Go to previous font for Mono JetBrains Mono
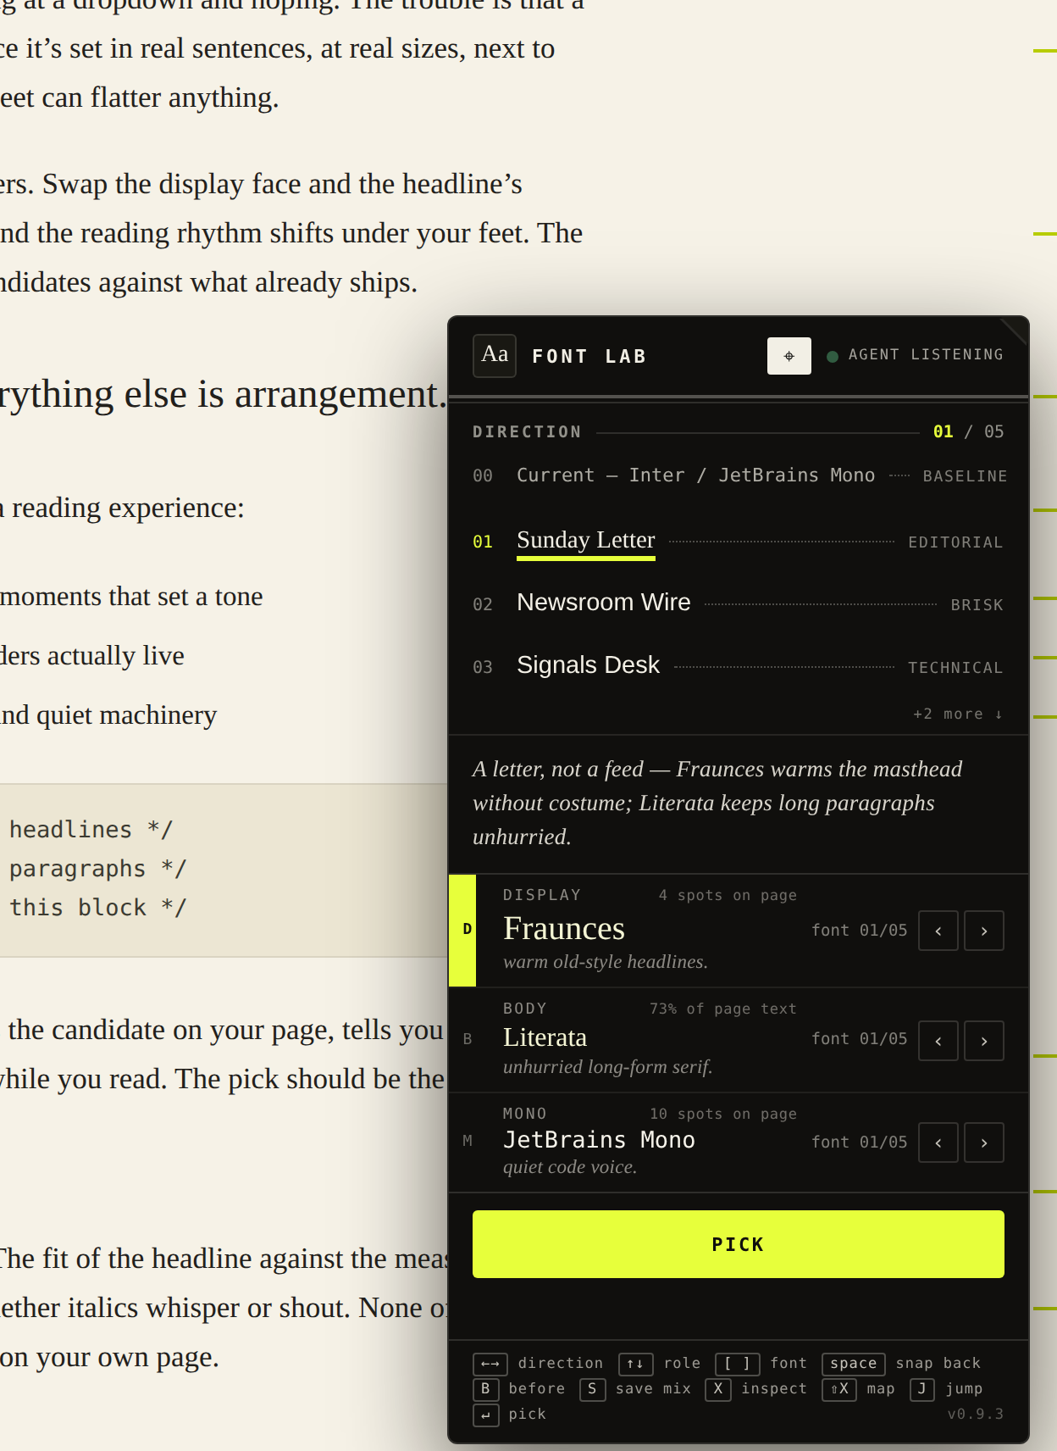 [938, 1142]
